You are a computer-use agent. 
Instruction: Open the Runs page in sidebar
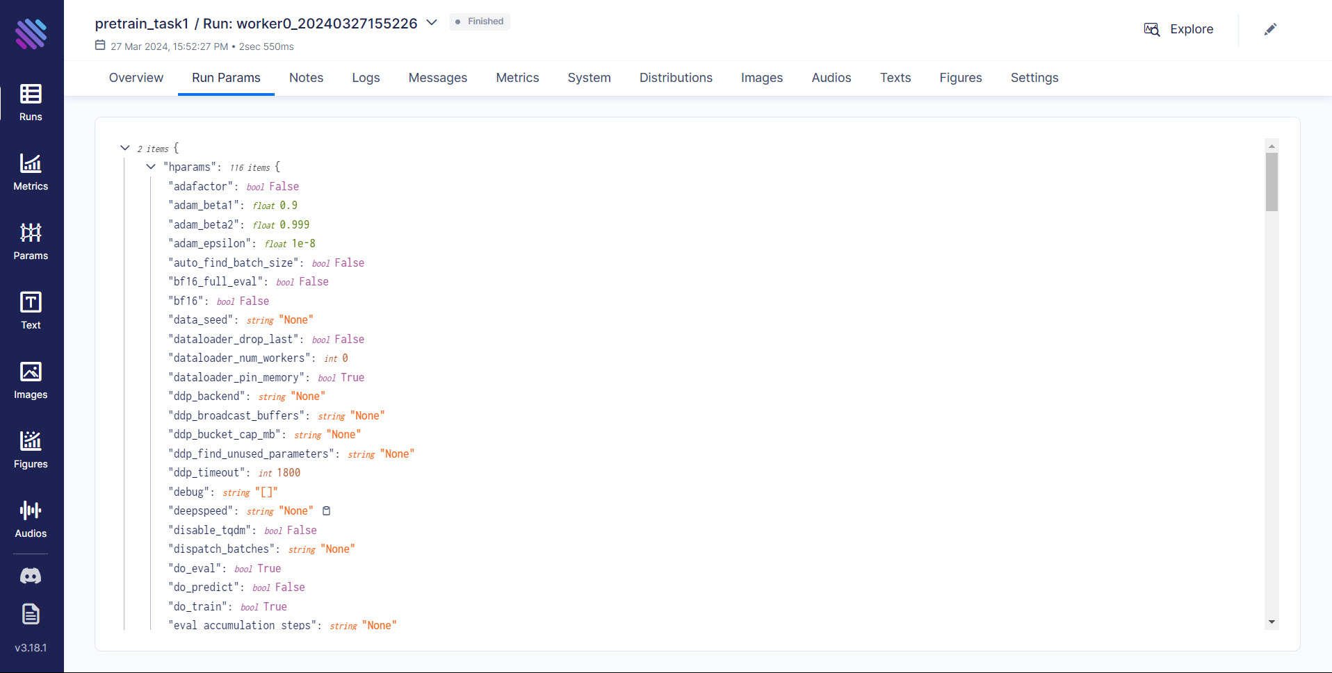coord(31,102)
